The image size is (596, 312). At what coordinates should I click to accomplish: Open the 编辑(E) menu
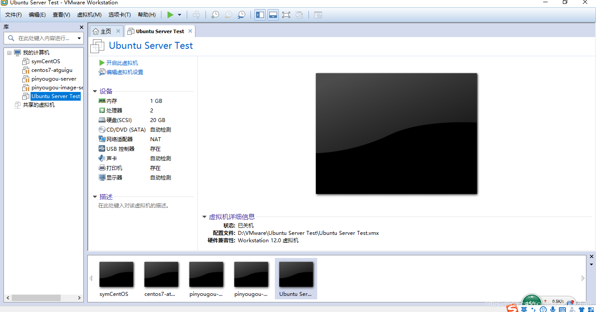[x=37, y=15]
